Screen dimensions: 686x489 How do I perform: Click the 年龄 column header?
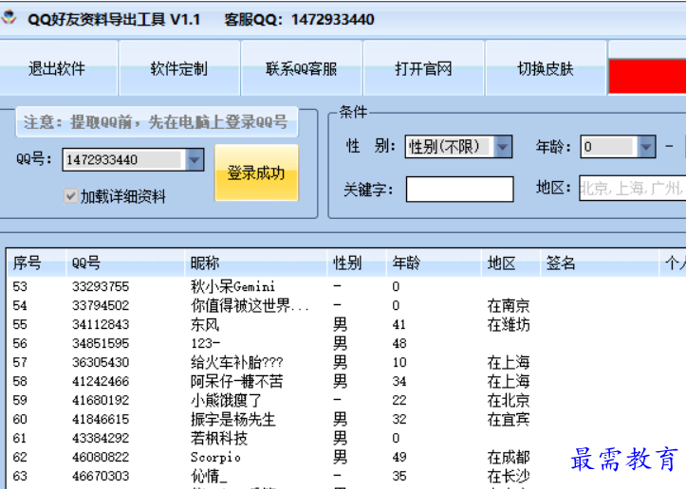[x=434, y=263]
